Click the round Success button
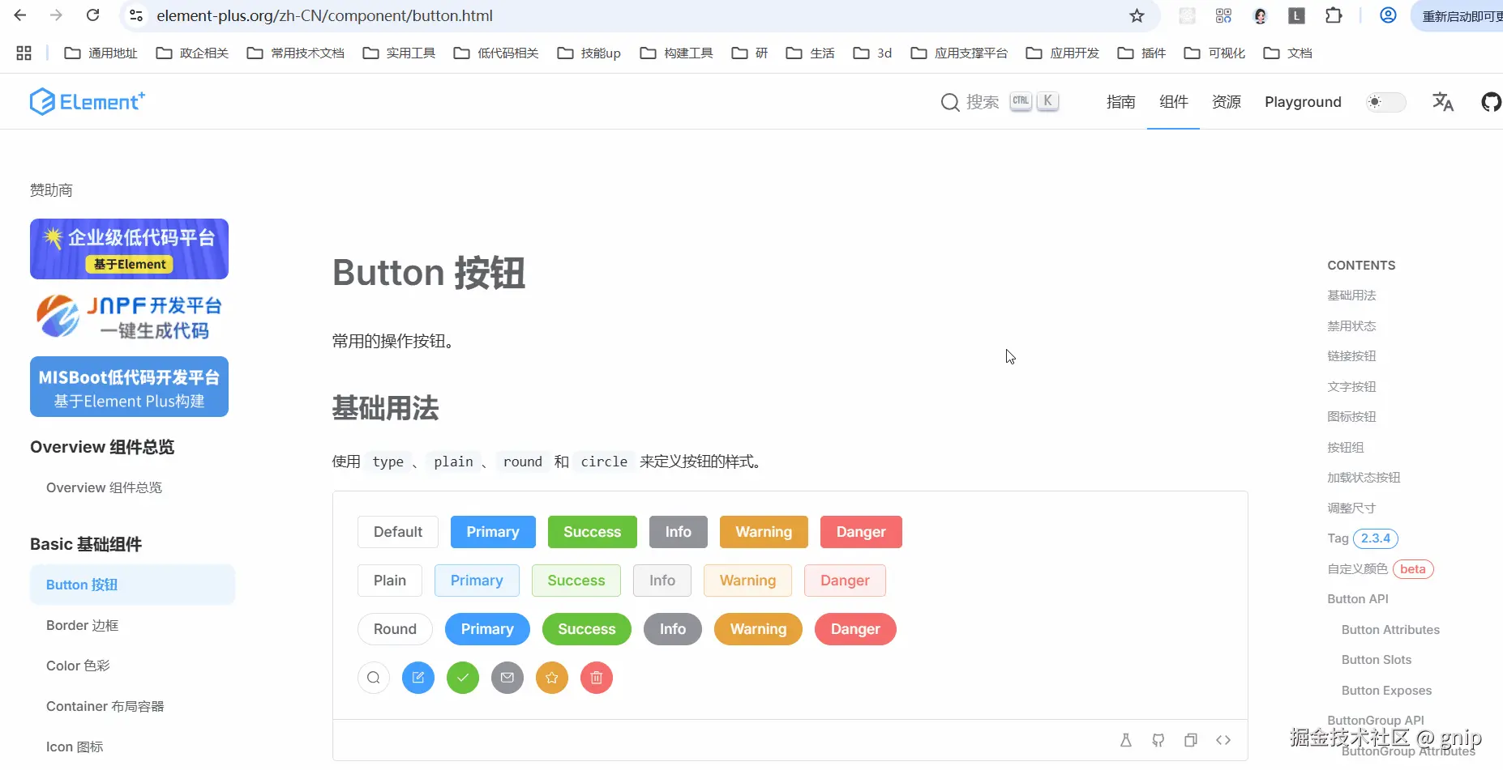Viewport: 1503px width, 770px height. (x=587, y=629)
